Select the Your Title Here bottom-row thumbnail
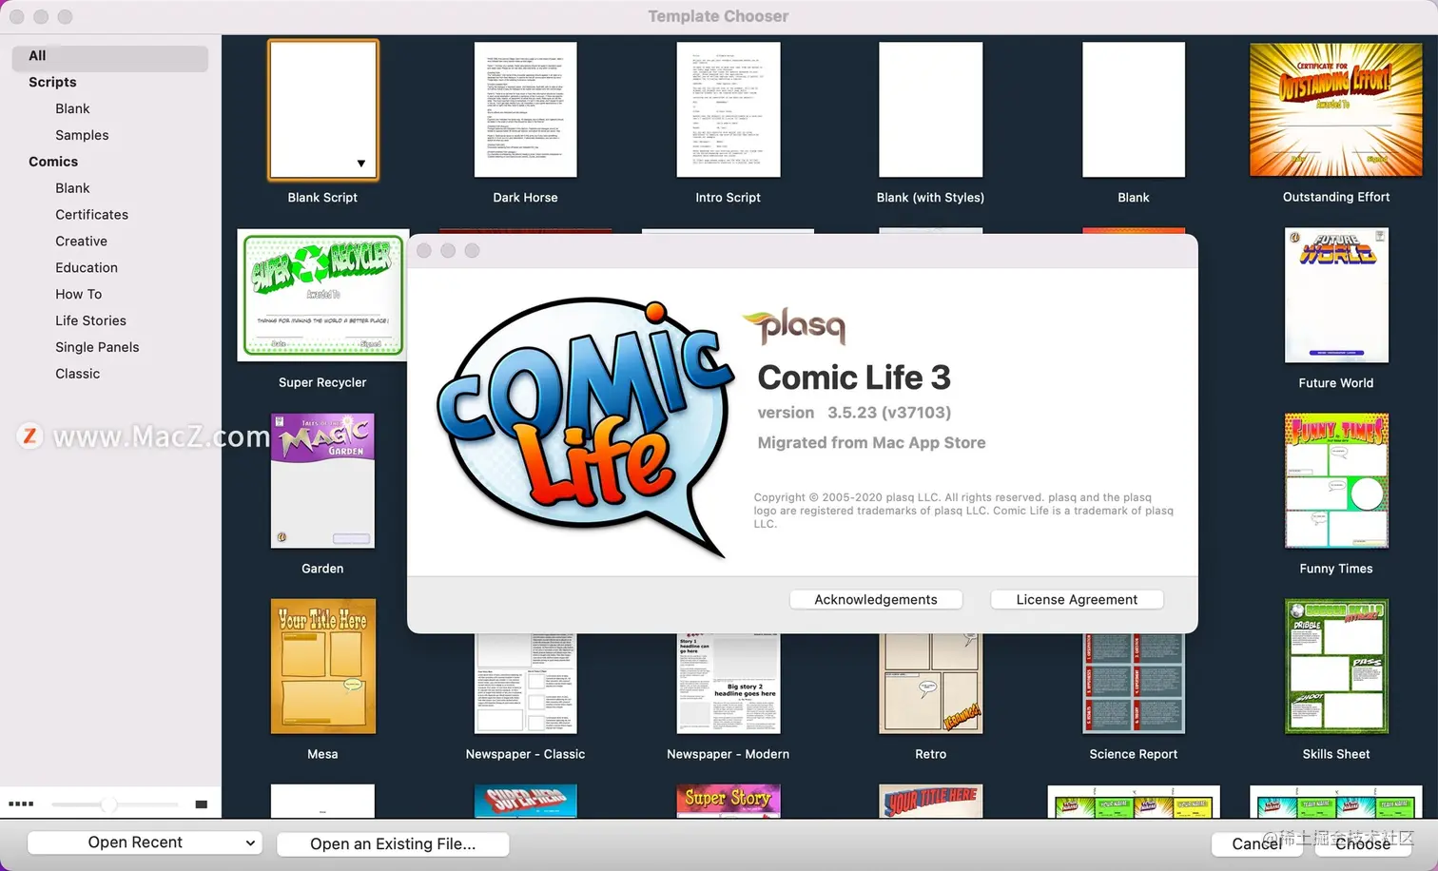 pos(930,801)
